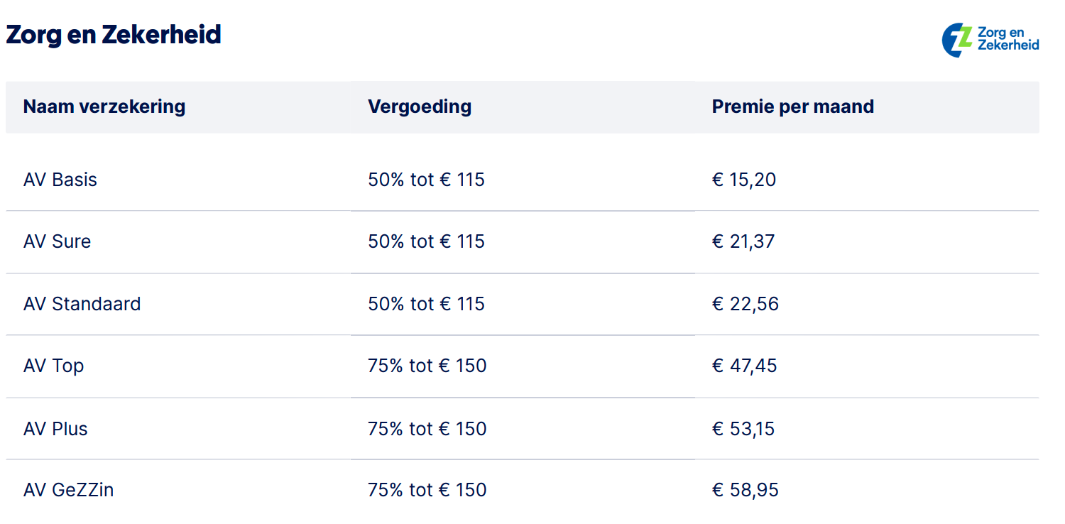Pick the AV GeZZin insurance name
Image resolution: width=1065 pixels, height=524 pixels.
tap(69, 490)
